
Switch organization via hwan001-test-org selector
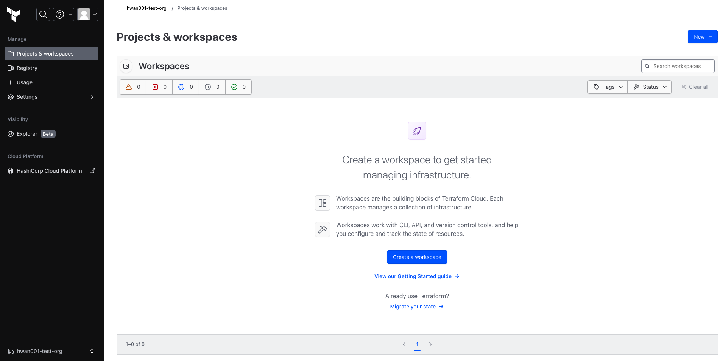click(51, 351)
